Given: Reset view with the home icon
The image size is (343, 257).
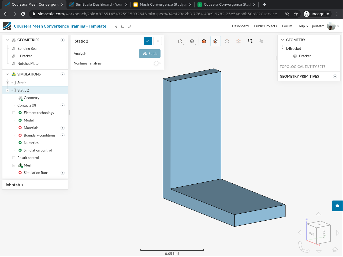Looking at the screenshot, I should click(335, 250).
